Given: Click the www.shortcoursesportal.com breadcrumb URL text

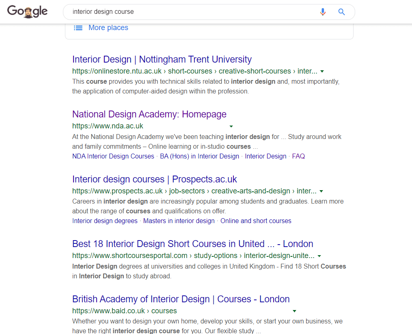Looking at the screenshot, I should (193, 256).
